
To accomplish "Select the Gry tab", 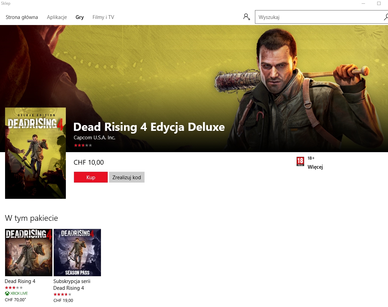I will click(x=80, y=17).
